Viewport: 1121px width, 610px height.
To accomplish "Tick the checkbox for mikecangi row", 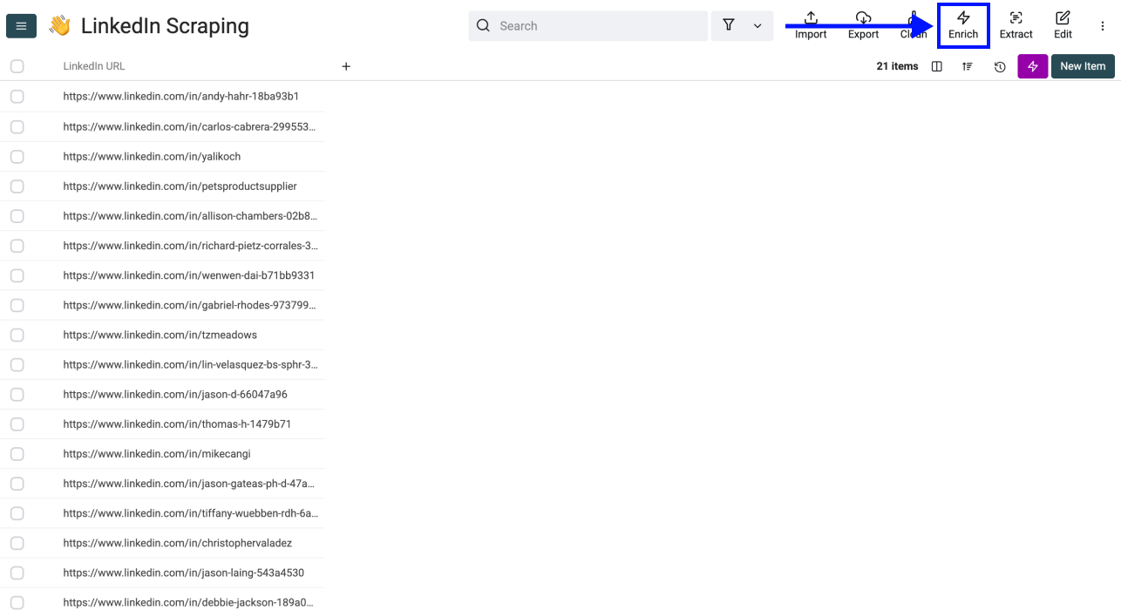I will pyautogui.click(x=17, y=454).
